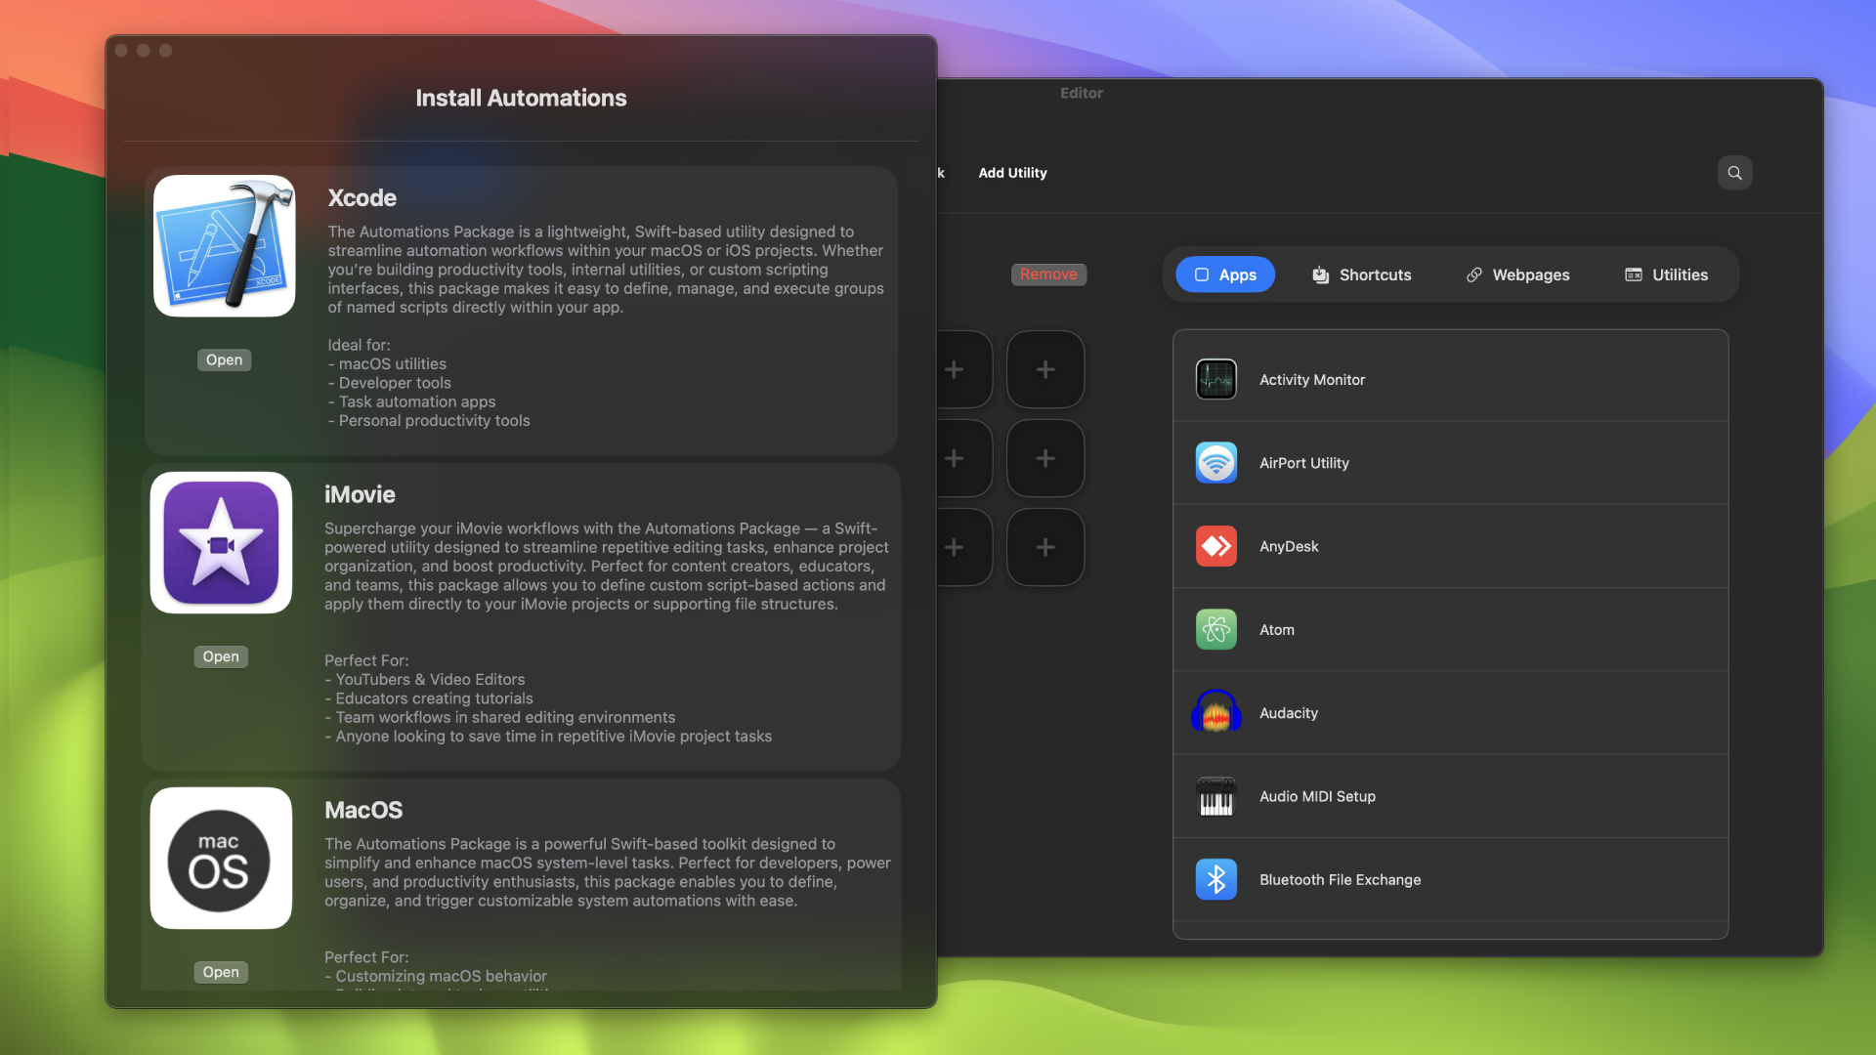Close the Install Automations window
This screenshot has width=1876, height=1055.
click(121, 51)
